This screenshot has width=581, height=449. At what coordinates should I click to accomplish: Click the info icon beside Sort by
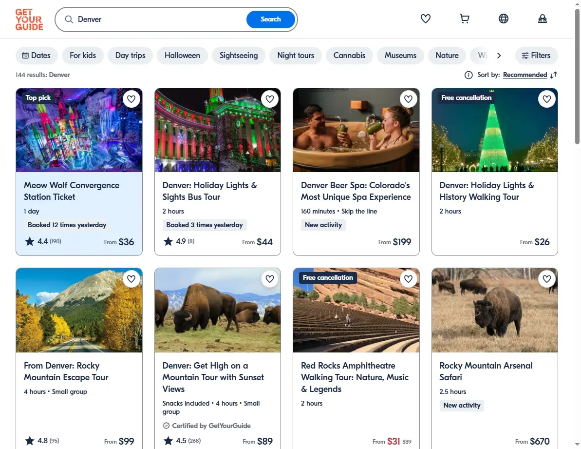tap(469, 75)
